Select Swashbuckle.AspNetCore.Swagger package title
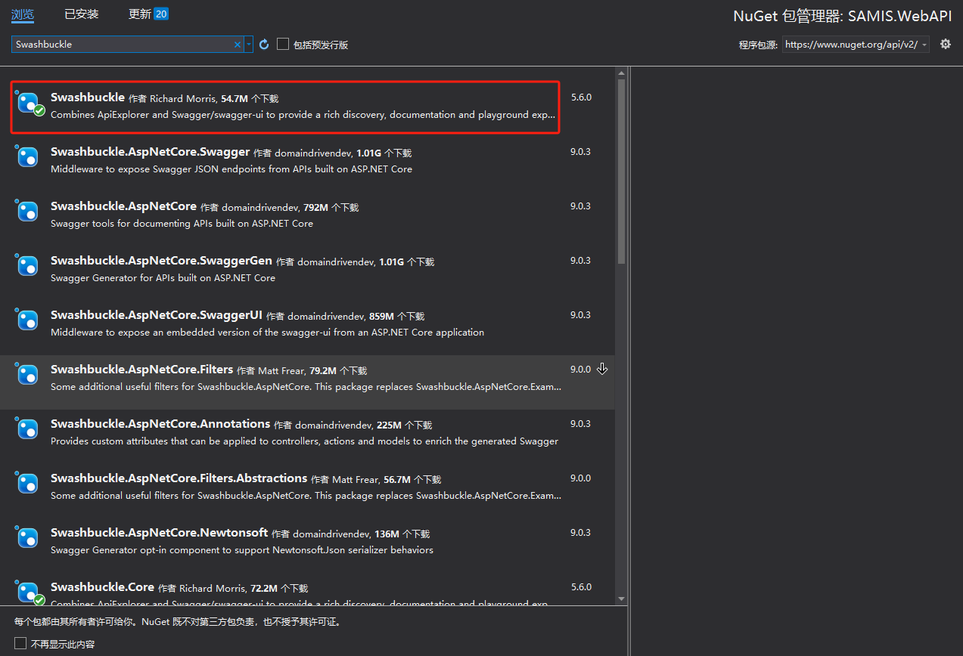This screenshot has width=963, height=656. tap(151, 152)
